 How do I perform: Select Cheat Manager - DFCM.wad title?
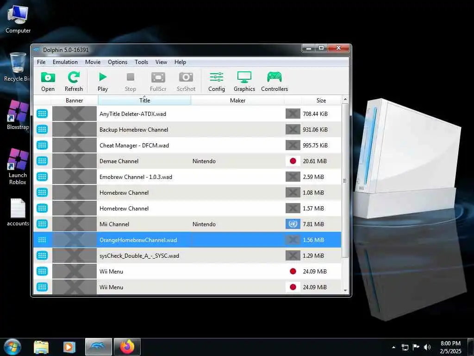click(x=134, y=145)
